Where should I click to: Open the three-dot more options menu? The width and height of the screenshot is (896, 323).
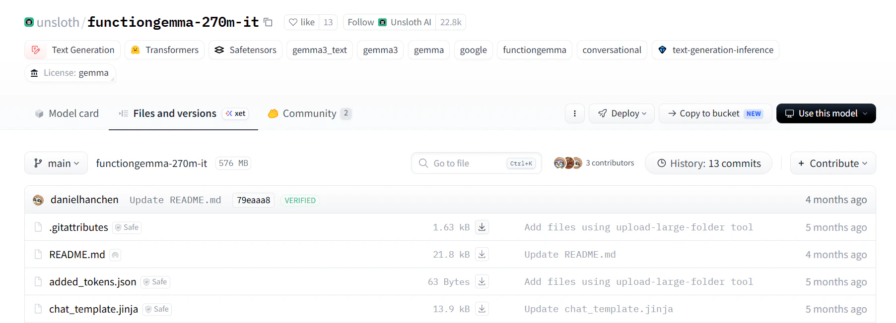point(575,113)
